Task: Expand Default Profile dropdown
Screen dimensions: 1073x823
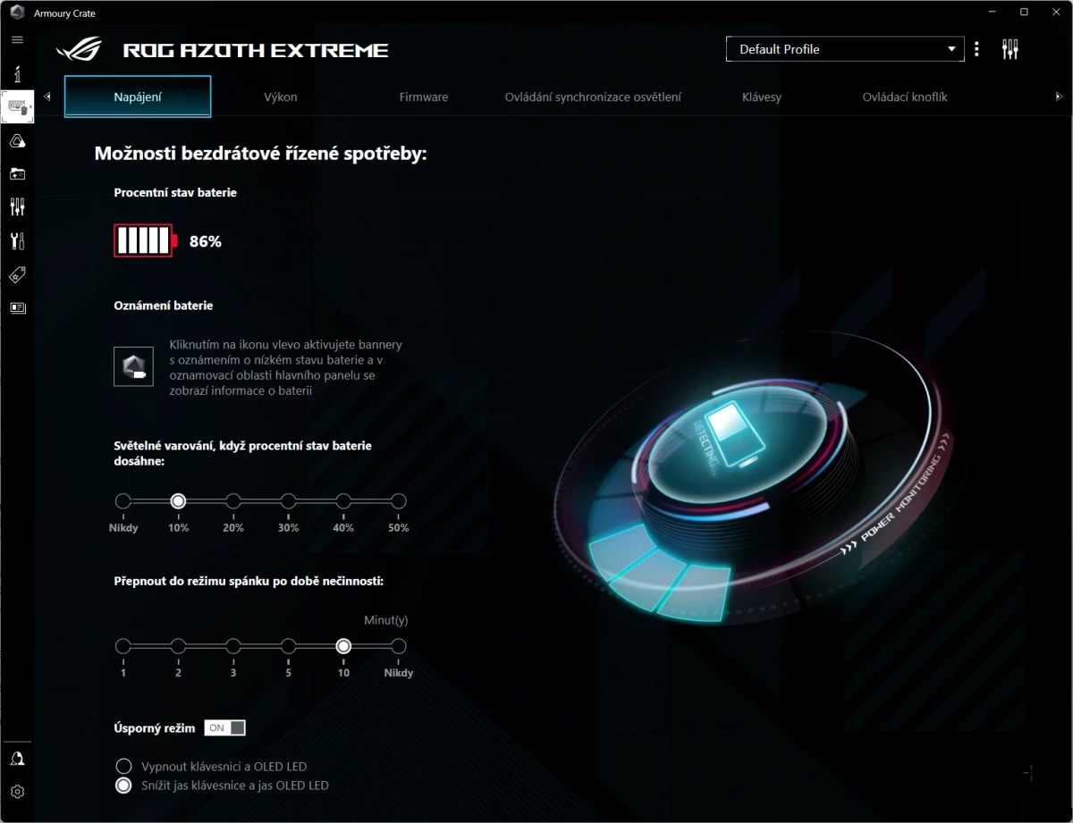Action: click(x=845, y=49)
